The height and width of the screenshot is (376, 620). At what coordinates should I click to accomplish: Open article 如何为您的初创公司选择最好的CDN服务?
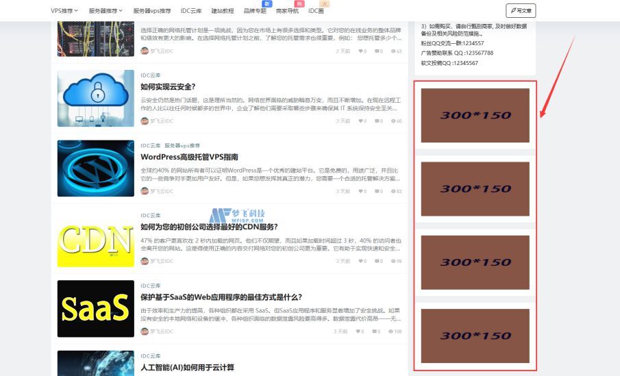click(209, 227)
